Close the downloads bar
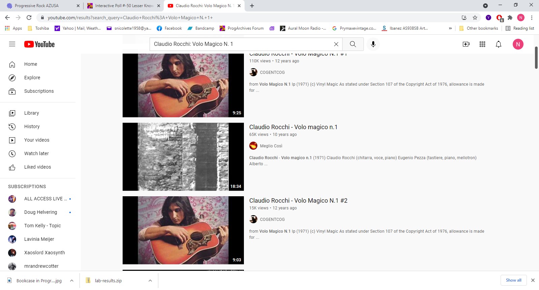Screen dimensions: 539x290 [533, 280]
